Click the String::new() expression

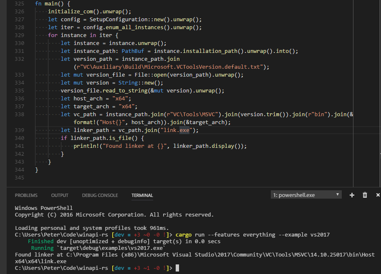click(139, 83)
